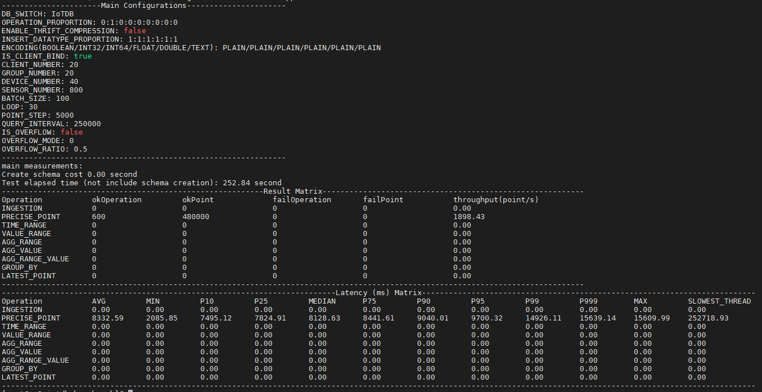Click the 'Main Configurations' heading
This screenshot has height=392, width=762.
(144, 6)
